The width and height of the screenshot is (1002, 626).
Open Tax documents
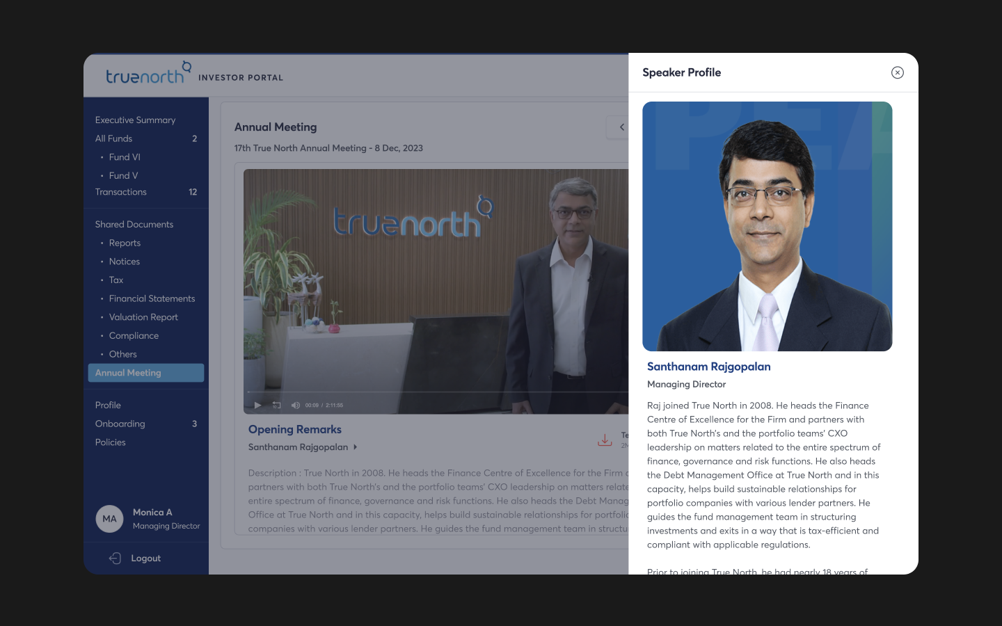tap(116, 280)
